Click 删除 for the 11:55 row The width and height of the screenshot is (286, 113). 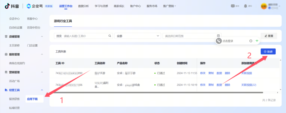(x=227, y=73)
